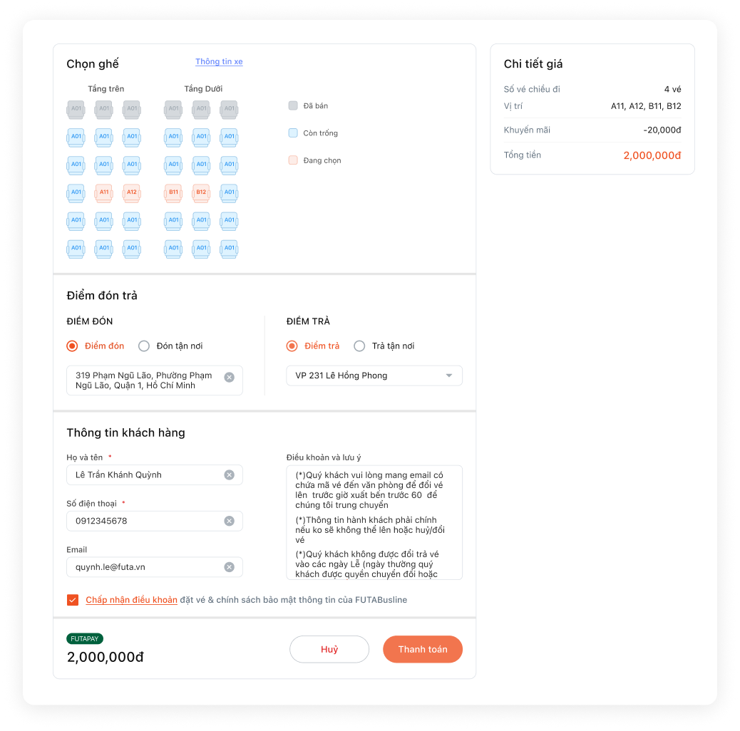Choose the Trả tận nơi radio option
The height and width of the screenshot is (731, 740).
[x=359, y=346]
